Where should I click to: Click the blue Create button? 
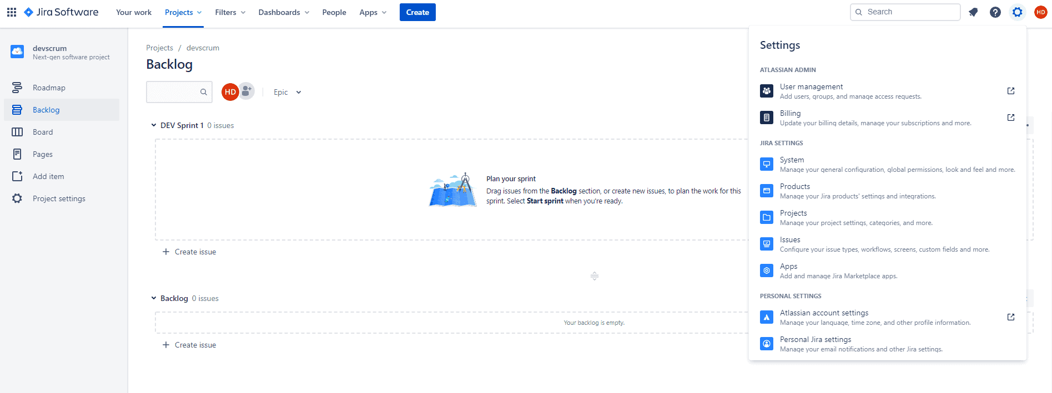[417, 12]
